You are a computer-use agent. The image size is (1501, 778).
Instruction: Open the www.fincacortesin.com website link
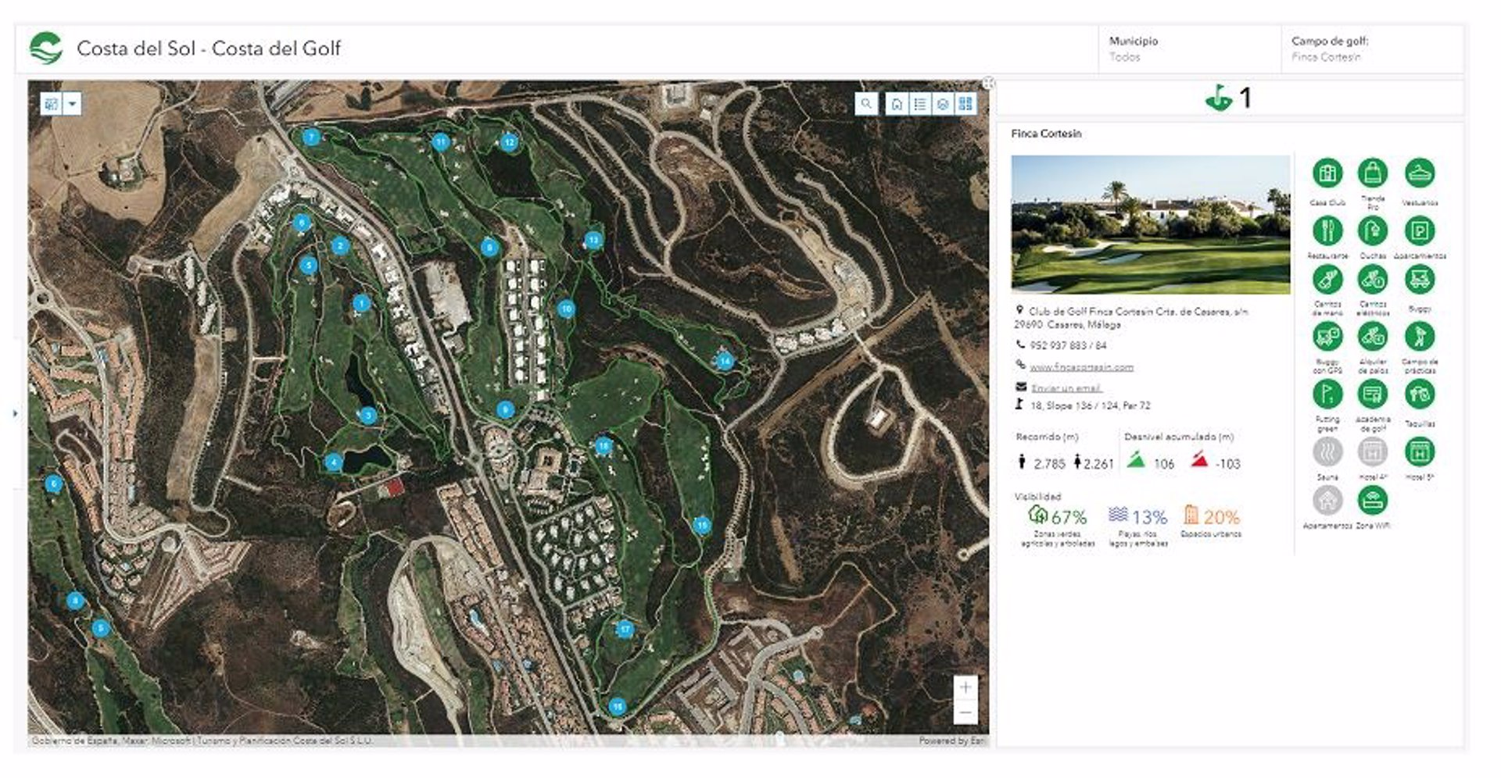coord(1081,366)
